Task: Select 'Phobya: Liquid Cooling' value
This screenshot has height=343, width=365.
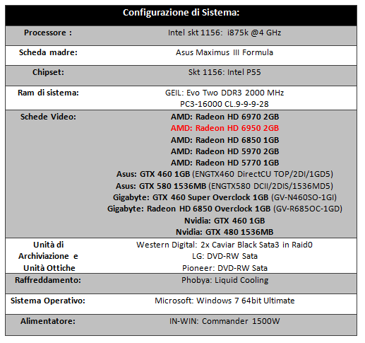Action: [225, 280]
